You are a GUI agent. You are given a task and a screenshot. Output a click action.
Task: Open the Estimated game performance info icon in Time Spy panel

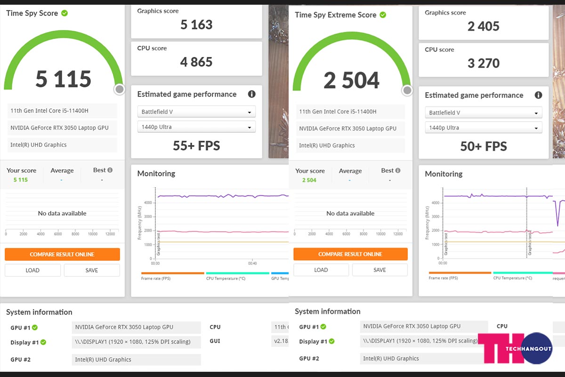point(252,94)
